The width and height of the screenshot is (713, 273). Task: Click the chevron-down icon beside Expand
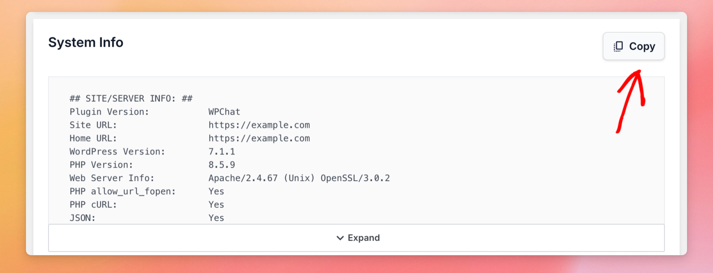[340, 238]
